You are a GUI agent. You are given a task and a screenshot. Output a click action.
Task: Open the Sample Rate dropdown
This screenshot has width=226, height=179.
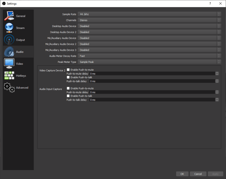[147, 14]
